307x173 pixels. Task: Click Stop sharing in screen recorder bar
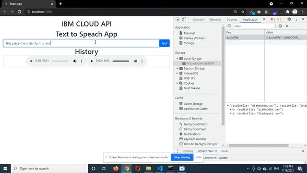[x=182, y=157]
